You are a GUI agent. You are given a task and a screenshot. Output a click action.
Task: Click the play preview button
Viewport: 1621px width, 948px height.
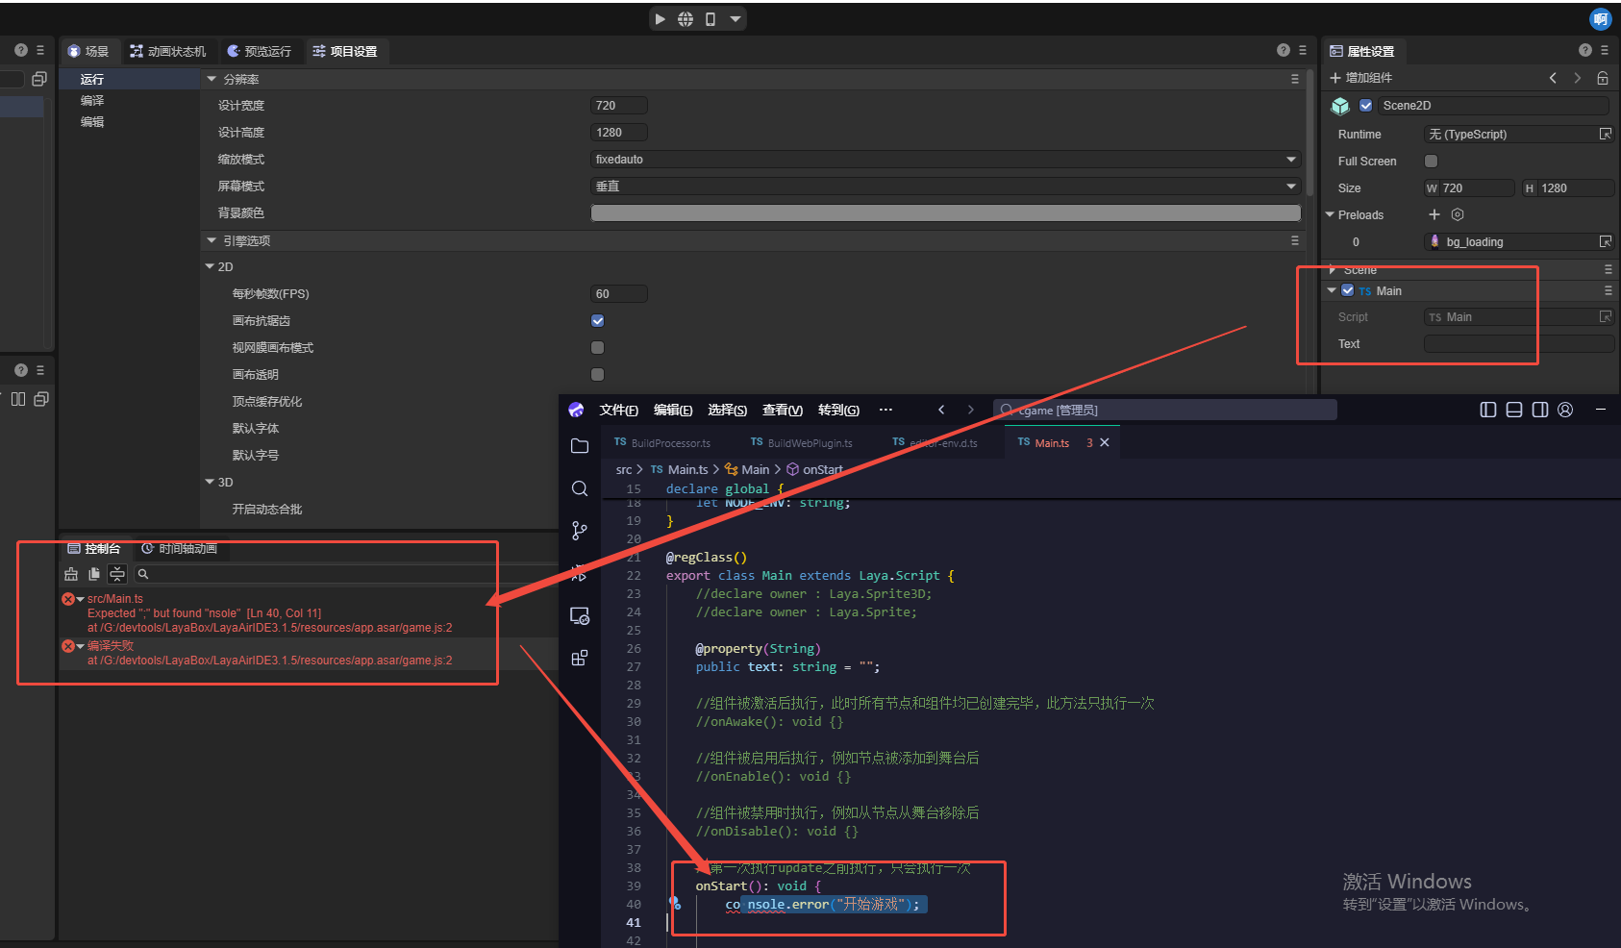[660, 19]
